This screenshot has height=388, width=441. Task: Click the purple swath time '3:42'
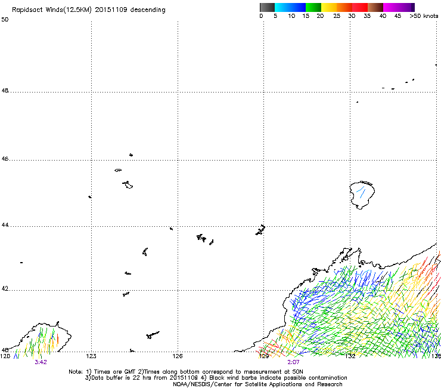point(41,362)
